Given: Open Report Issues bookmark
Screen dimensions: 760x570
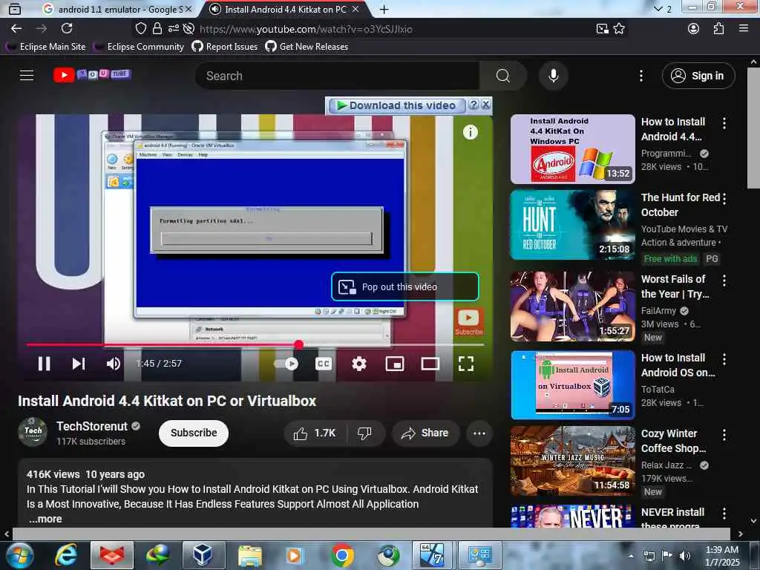Looking at the screenshot, I should [x=224, y=47].
